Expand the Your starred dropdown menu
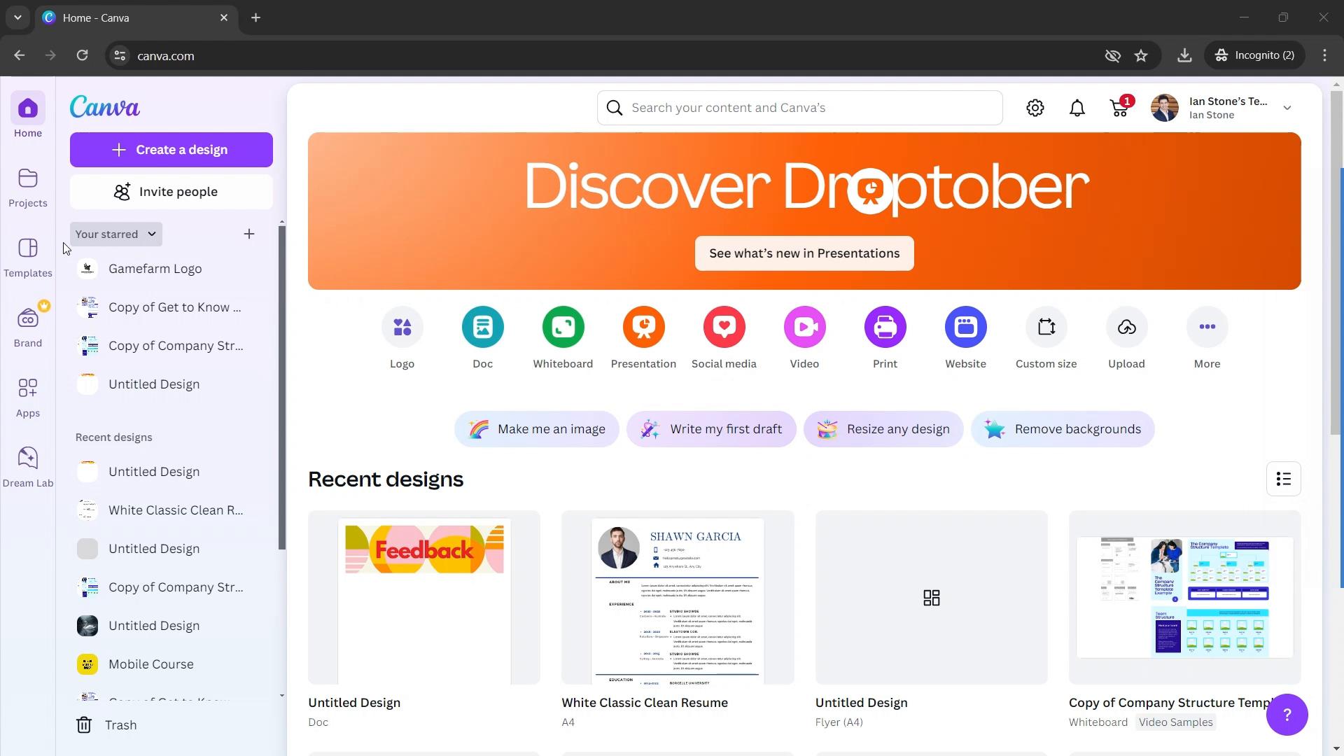This screenshot has width=1344, height=756. [x=115, y=234]
